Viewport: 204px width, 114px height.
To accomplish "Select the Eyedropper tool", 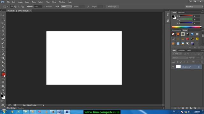I will click(x=3, y=35).
